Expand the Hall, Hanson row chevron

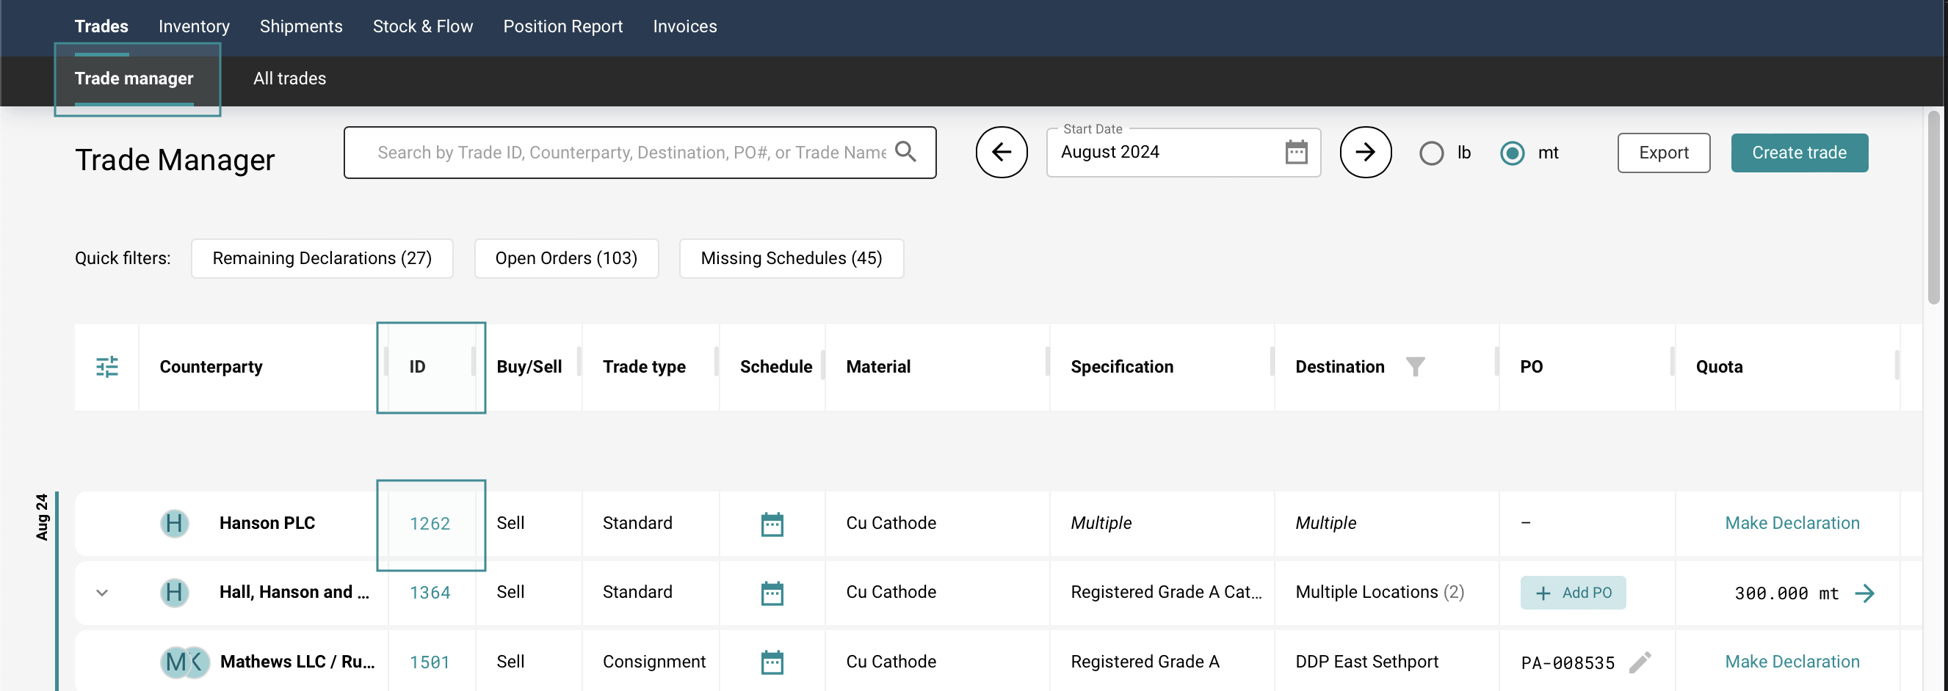pos(102,593)
